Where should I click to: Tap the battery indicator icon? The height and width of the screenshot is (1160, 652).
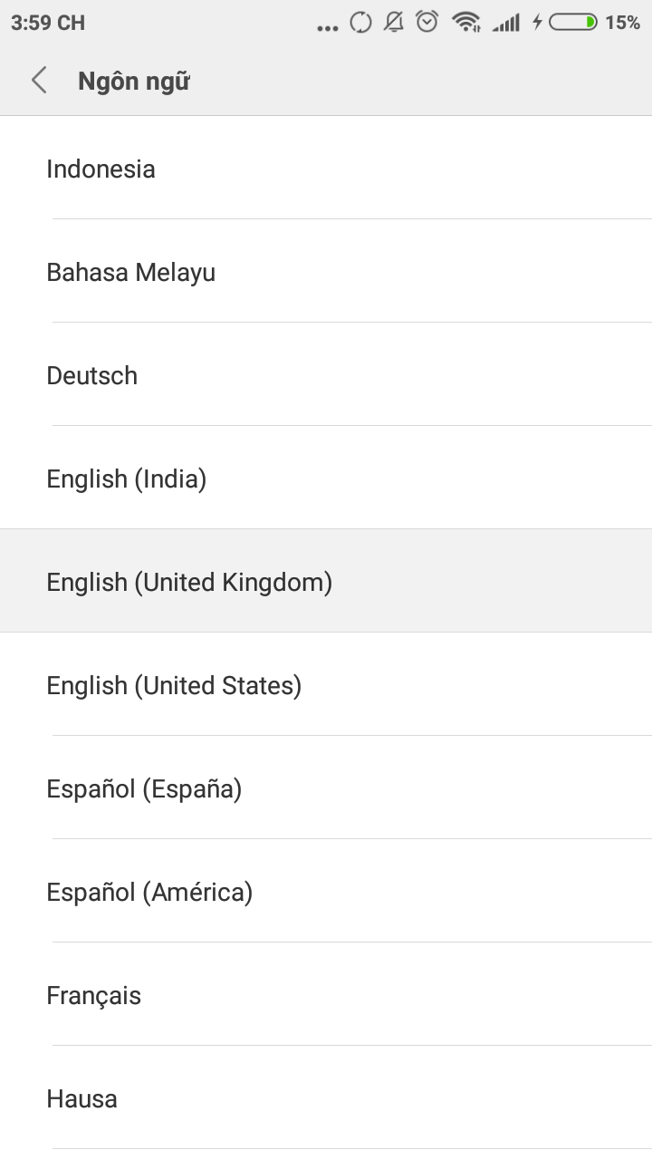(x=573, y=23)
